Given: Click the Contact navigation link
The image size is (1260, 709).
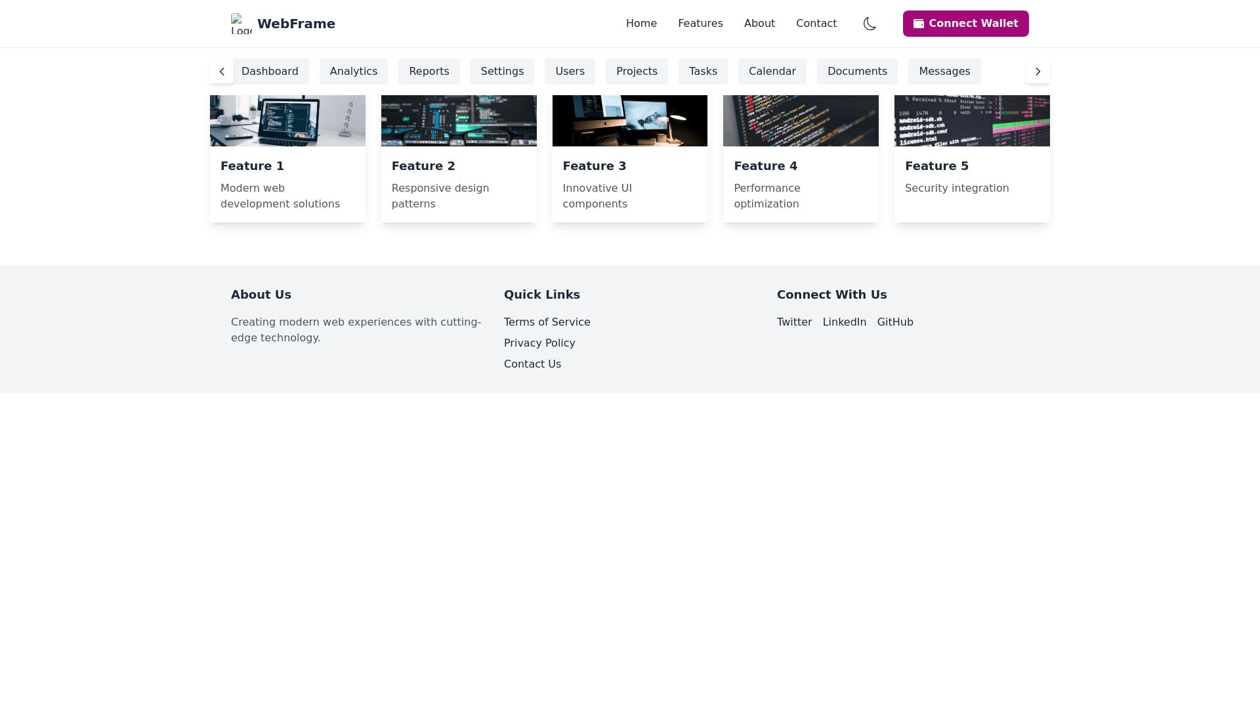Looking at the screenshot, I should 816,24.
